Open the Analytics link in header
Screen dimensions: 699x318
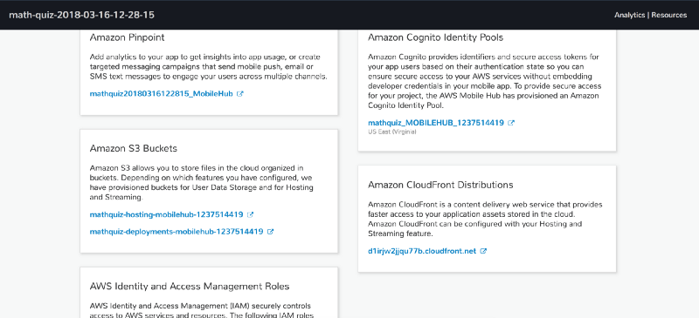tap(629, 15)
